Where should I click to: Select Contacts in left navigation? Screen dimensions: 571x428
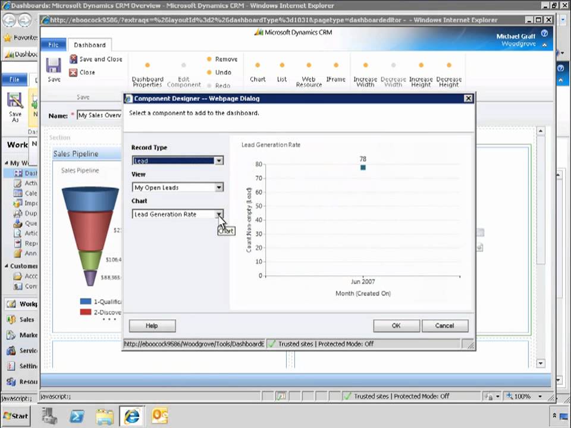point(25,287)
